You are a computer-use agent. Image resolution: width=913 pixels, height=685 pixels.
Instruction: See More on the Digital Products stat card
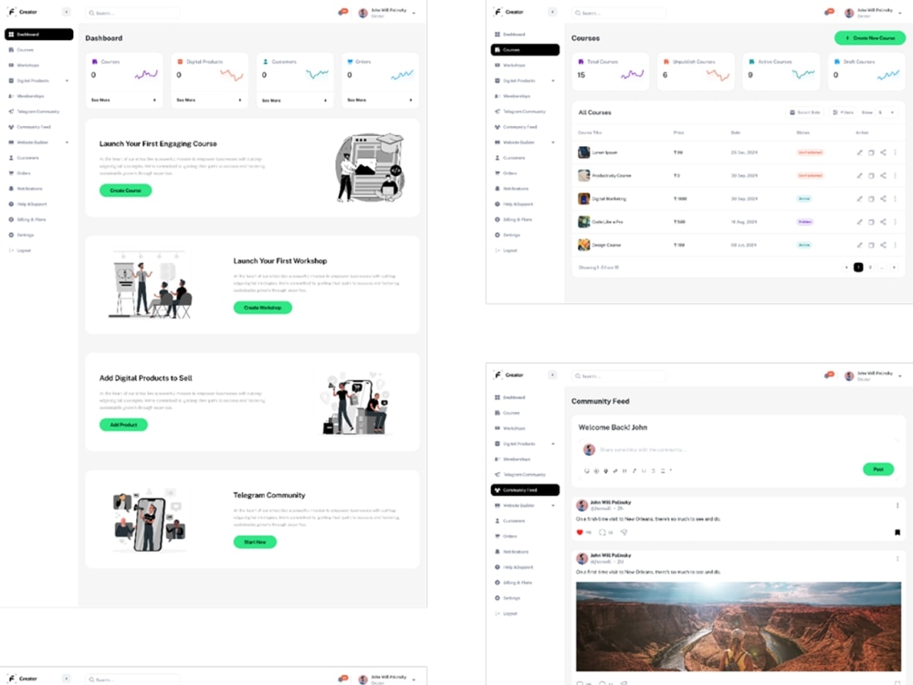[210, 100]
